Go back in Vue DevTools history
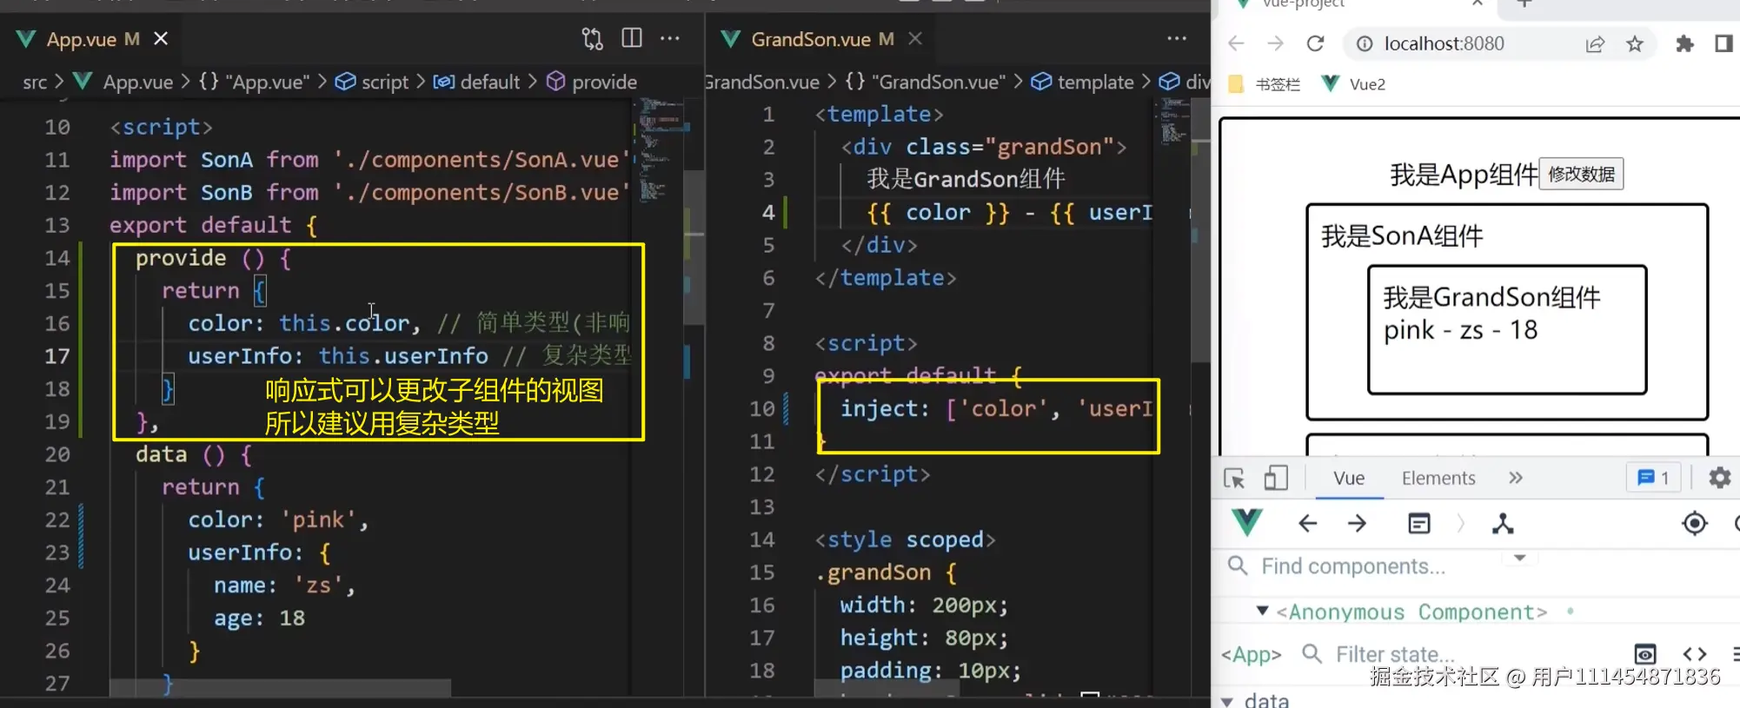1740x708 pixels. coord(1307,523)
